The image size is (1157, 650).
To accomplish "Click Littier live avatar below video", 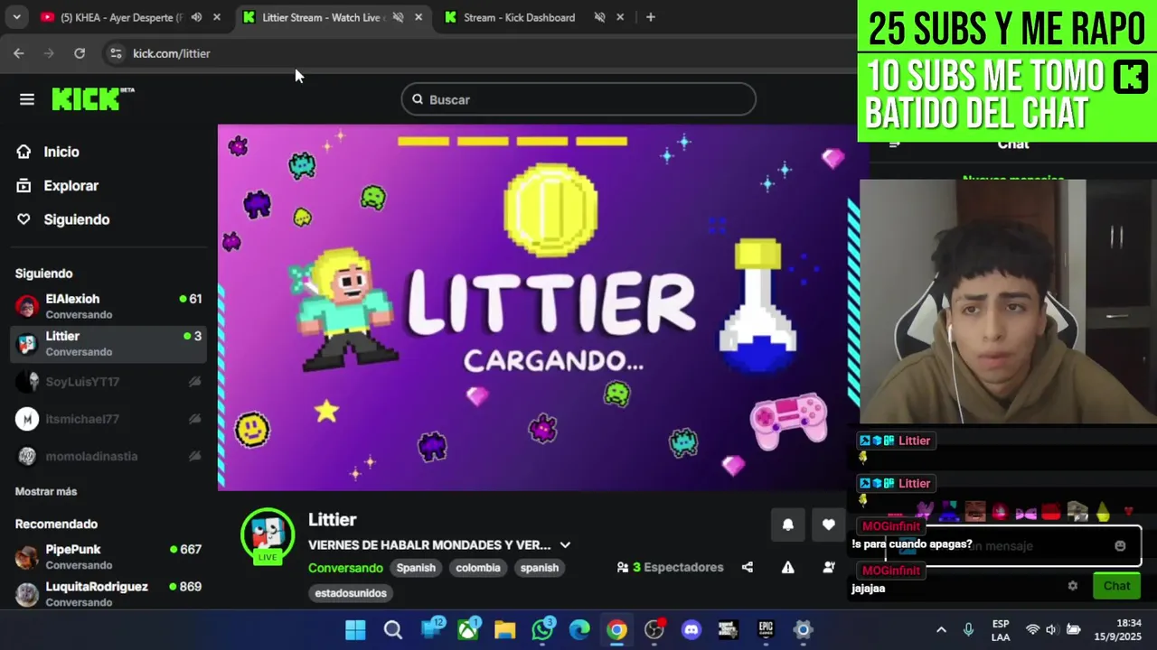I will (x=268, y=534).
